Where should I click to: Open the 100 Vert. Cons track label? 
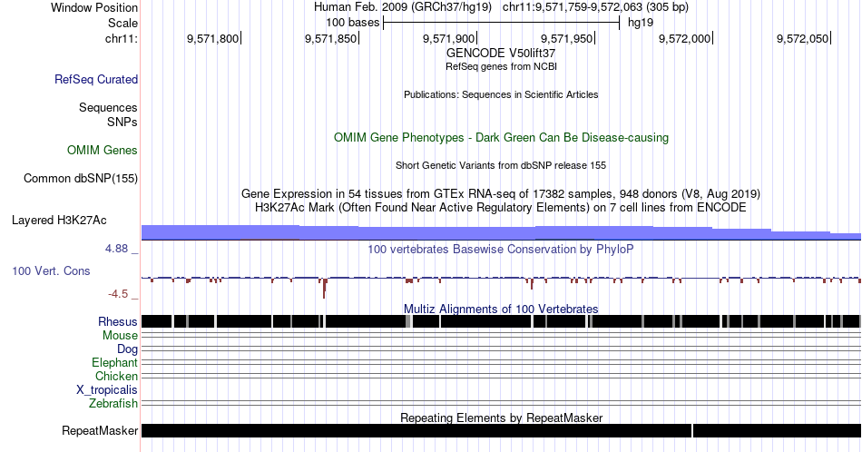coord(51,270)
